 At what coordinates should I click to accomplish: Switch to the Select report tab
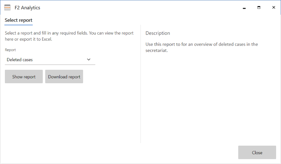pos(19,20)
